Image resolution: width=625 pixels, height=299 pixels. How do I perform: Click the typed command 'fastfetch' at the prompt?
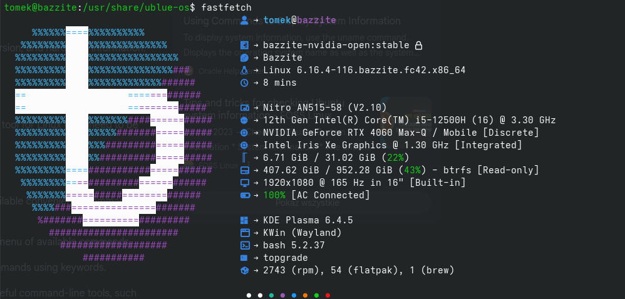[227, 7]
